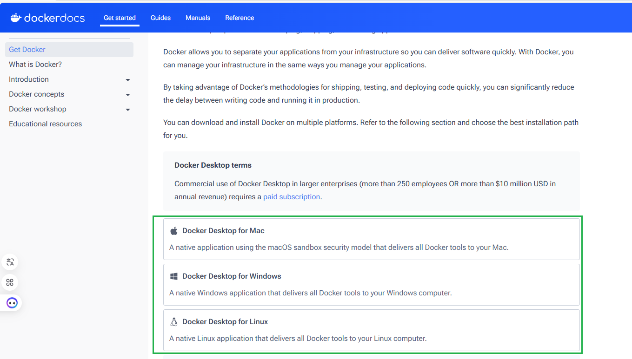The width and height of the screenshot is (632, 359).
Task: Open Docker concepts in the sidebar
Action: [37, 94]
